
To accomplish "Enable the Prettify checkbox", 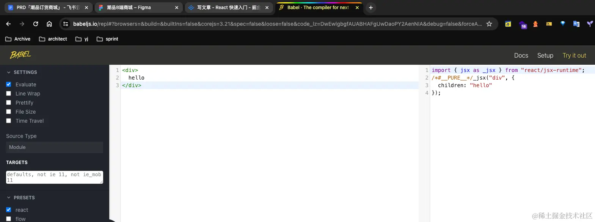I will coord(9,103).
